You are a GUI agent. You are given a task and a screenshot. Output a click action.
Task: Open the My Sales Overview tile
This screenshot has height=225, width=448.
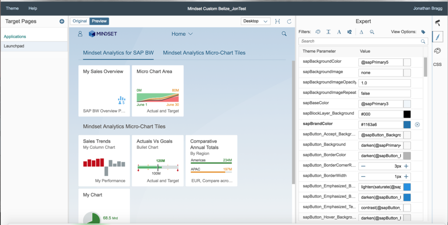point(104,91)
